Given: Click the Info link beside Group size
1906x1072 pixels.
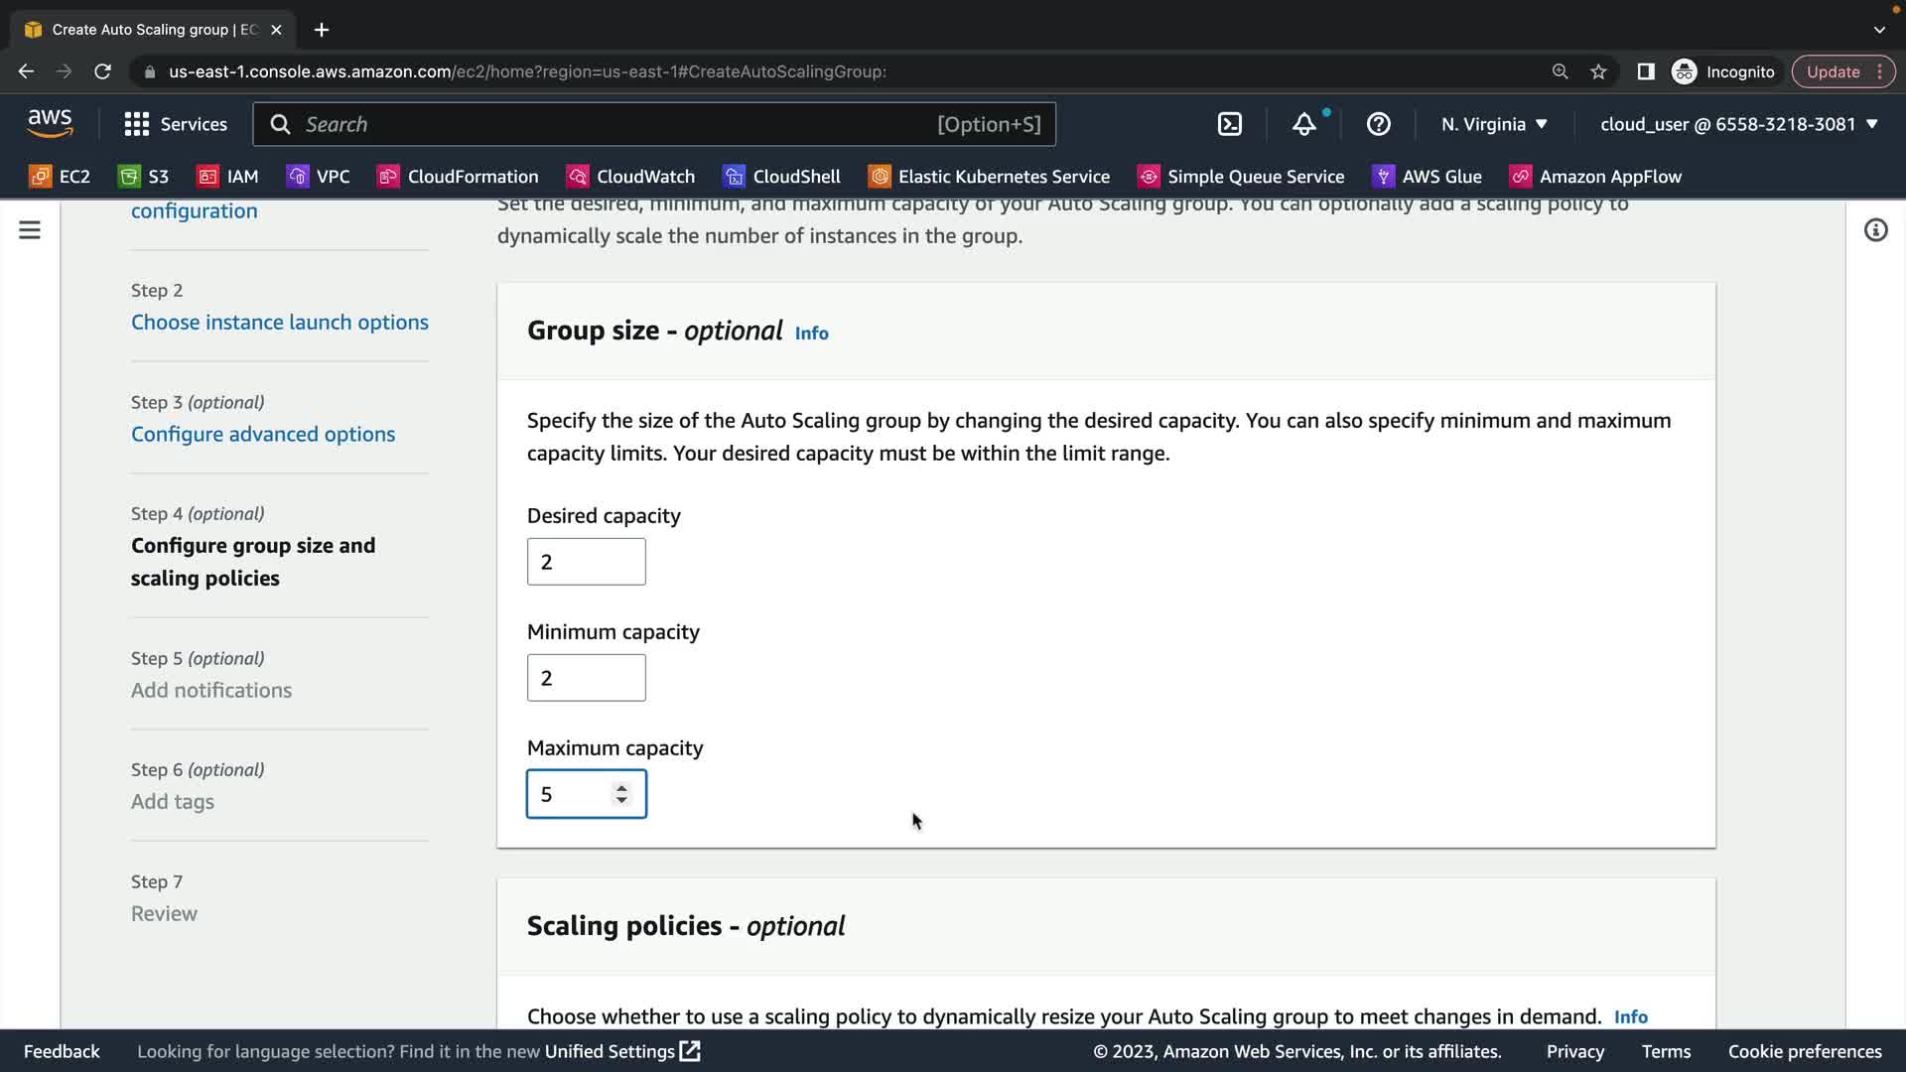Looking at the screenshot, I should pyautogui.click(x=811, y=334).
